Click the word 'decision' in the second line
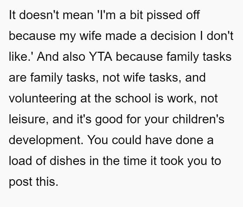The width and height of the screenshot is (243, 207). point(173,36)
